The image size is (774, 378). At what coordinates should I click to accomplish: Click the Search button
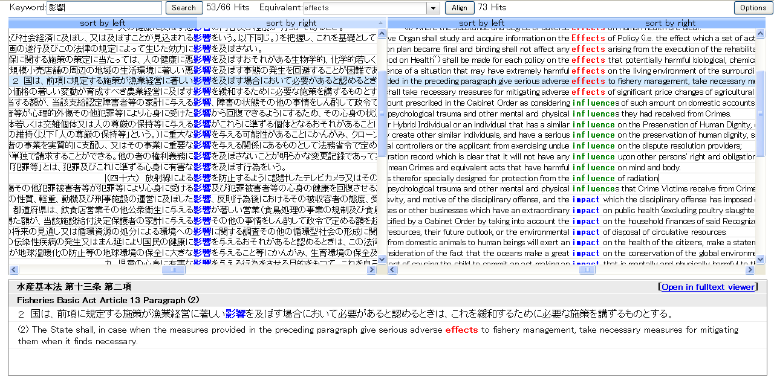(x=184, y=8)
